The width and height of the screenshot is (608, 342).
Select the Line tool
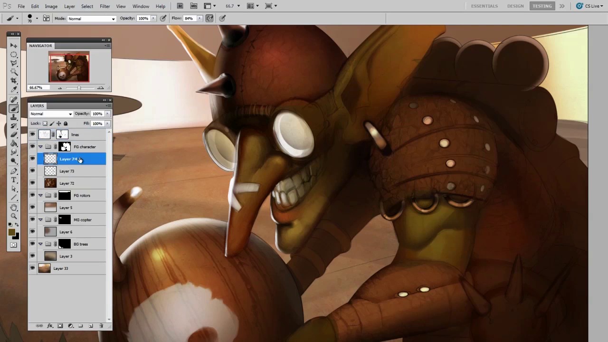point(14,197)
